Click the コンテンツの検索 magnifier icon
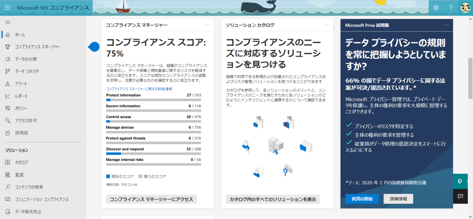Screen dimensions: 473x219 [7, 187]
